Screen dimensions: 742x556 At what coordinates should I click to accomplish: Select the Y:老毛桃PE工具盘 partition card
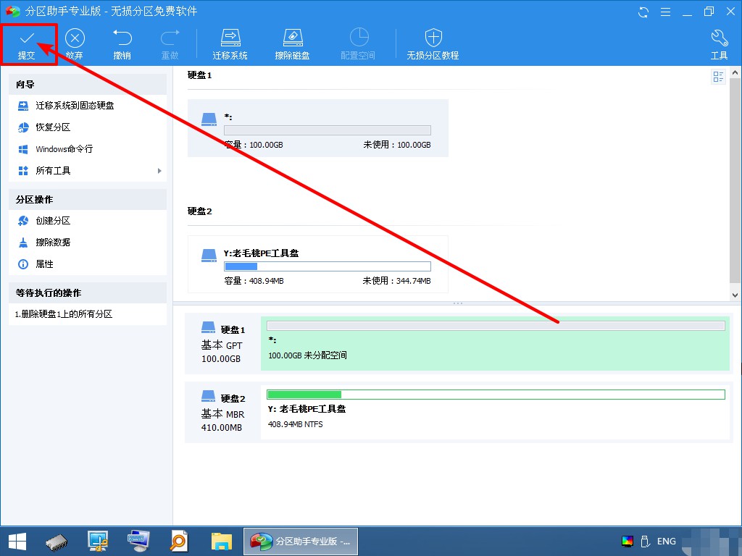(318, 264)
